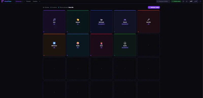This screenshot has height=98, width=203.
Task: Click the Adicionar botão button
Action: [154, 7]
